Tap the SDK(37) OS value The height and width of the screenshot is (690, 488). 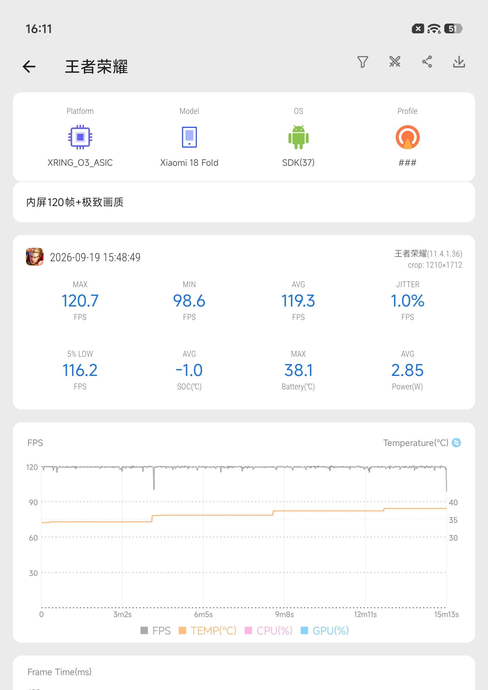coord(298,163)
